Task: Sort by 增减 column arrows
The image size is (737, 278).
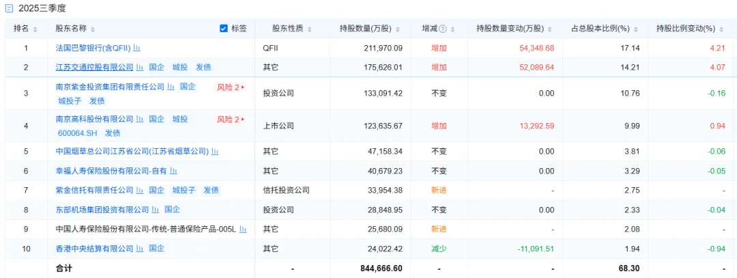Action: 452,29
